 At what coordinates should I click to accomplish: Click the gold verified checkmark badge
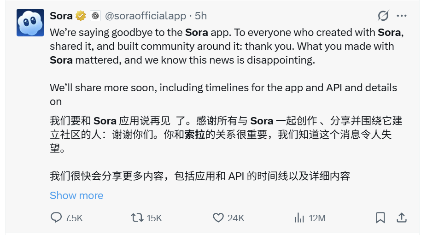(x=81, y=16)
